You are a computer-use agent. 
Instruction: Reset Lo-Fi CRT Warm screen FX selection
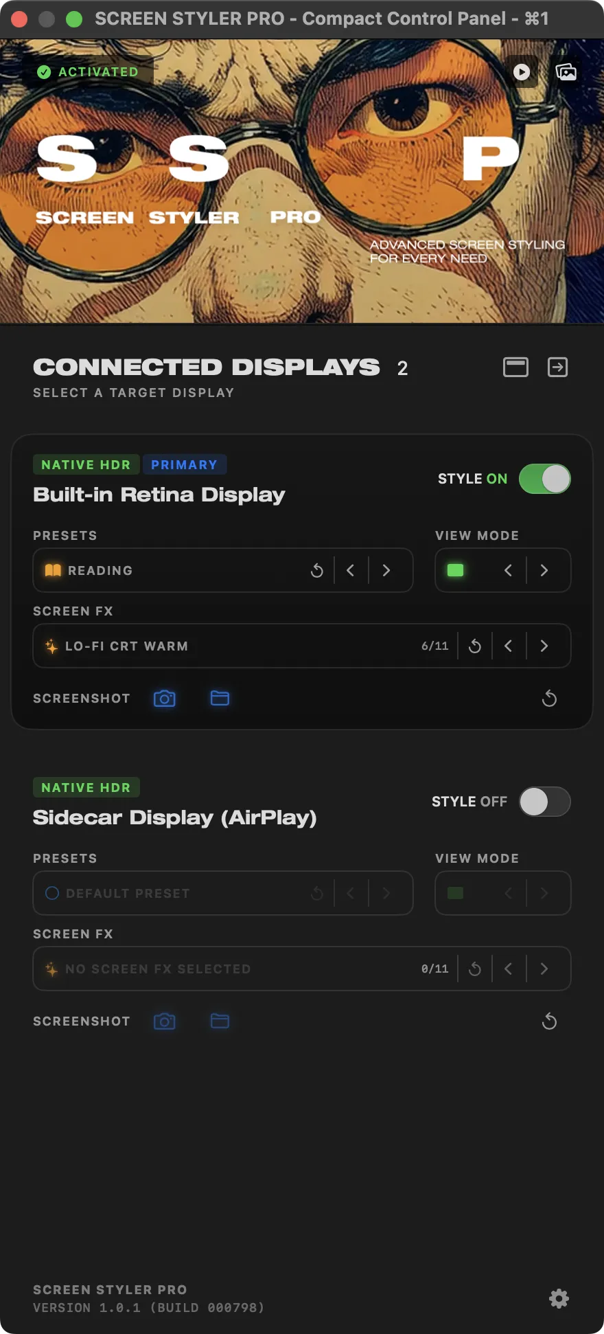click(x=474, y=645)
